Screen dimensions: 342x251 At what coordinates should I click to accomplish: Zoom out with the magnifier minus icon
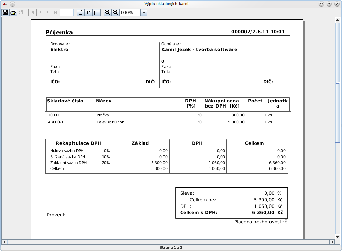pos(116,13)
